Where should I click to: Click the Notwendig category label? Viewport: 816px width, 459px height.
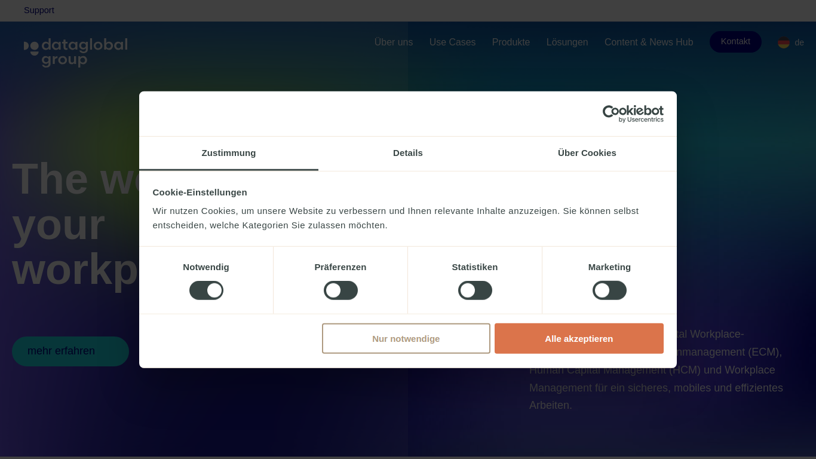206,267
